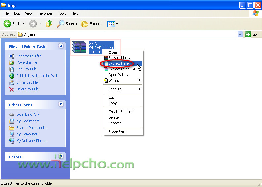The height and width of the screenshot is (187, 262).
Task: Choose Delete in context menu
Action: click(123, 117)
